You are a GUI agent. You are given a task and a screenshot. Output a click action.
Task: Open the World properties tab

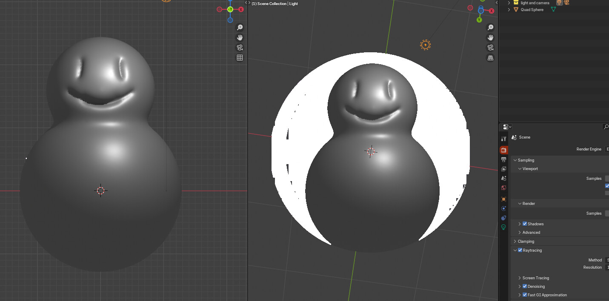tap(503, 187)
